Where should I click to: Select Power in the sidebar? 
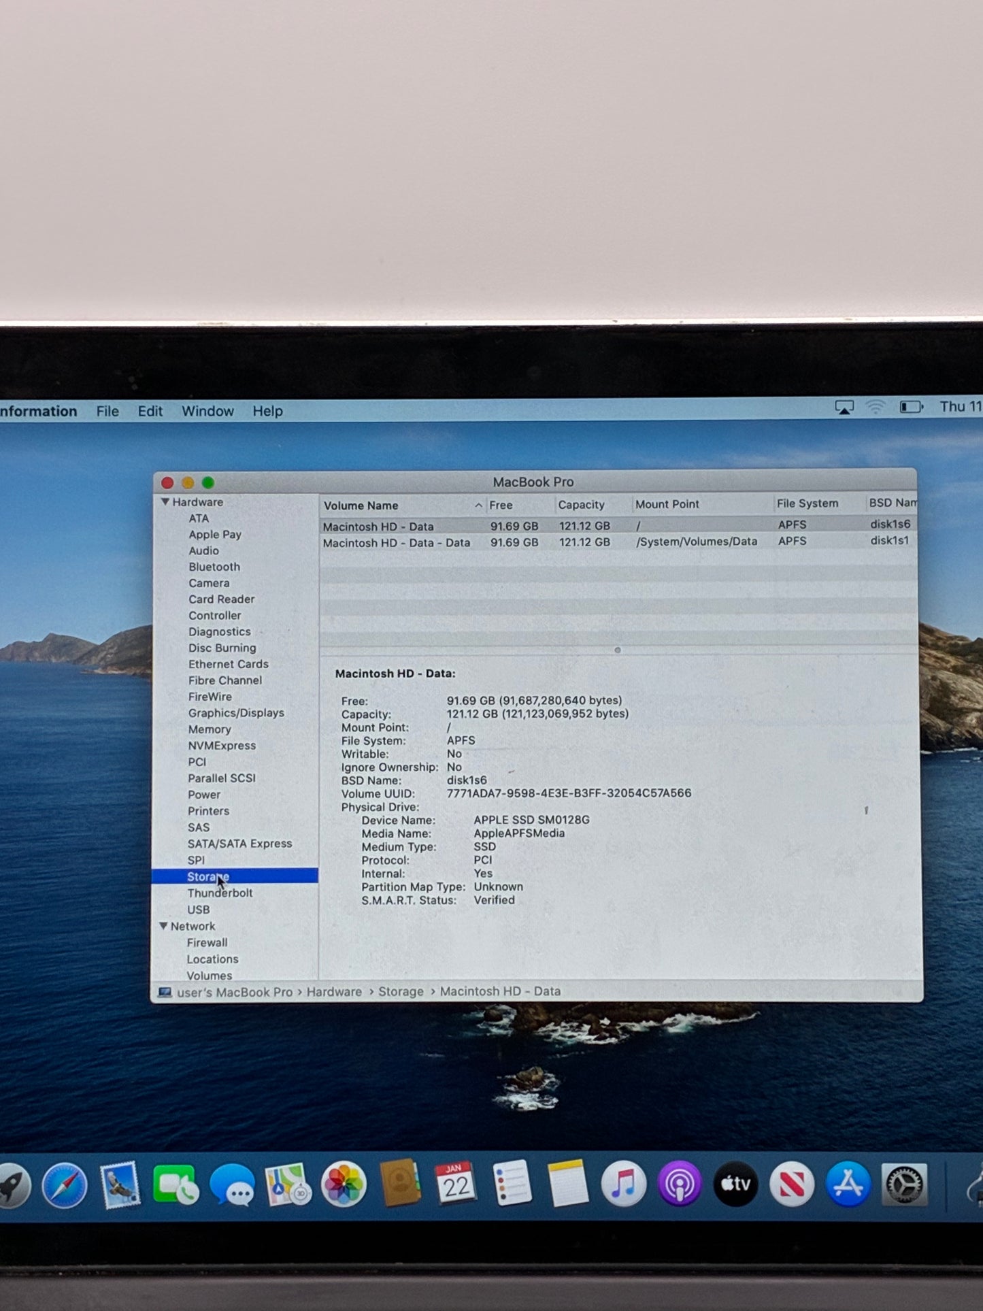pyautogui.click(x=204, y=795)
